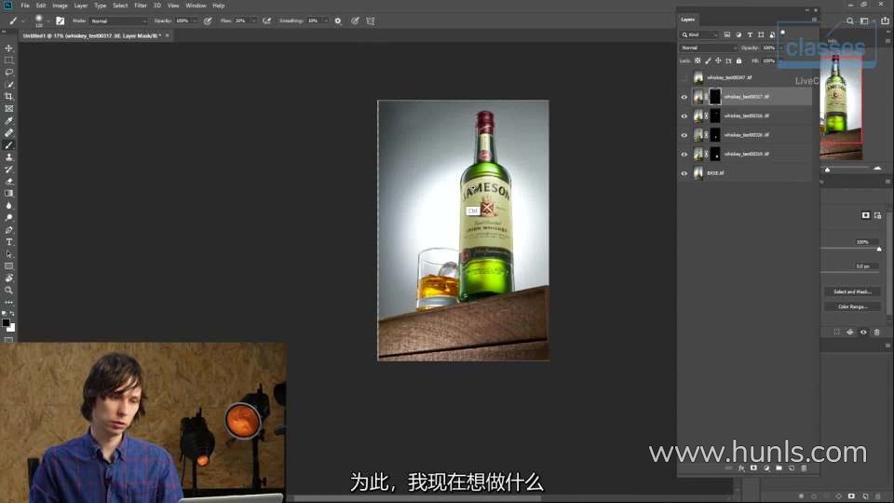This screenshot has width=894, height=503.
Task: Select the Dodge tool
Action: pos(8,217)
